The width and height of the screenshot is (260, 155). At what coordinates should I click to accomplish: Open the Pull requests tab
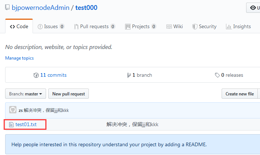pos(94,27)
